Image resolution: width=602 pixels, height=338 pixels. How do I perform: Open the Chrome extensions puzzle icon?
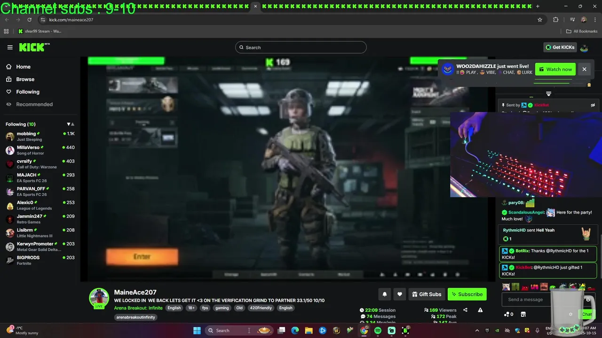pyautogui.click(x=555, y=20)
